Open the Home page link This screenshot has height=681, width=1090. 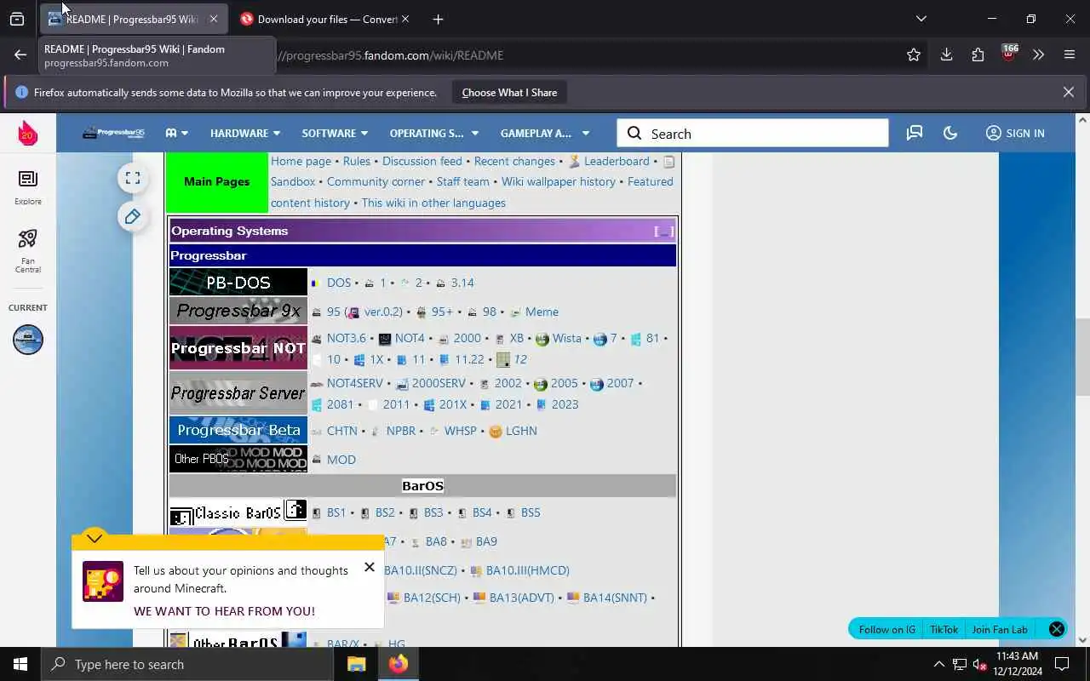[301, 161]
